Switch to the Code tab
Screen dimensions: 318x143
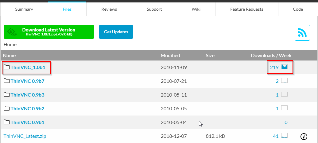(298, 9)
